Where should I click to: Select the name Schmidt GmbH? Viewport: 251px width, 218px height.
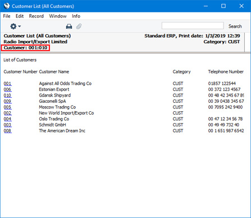(52, 125)
